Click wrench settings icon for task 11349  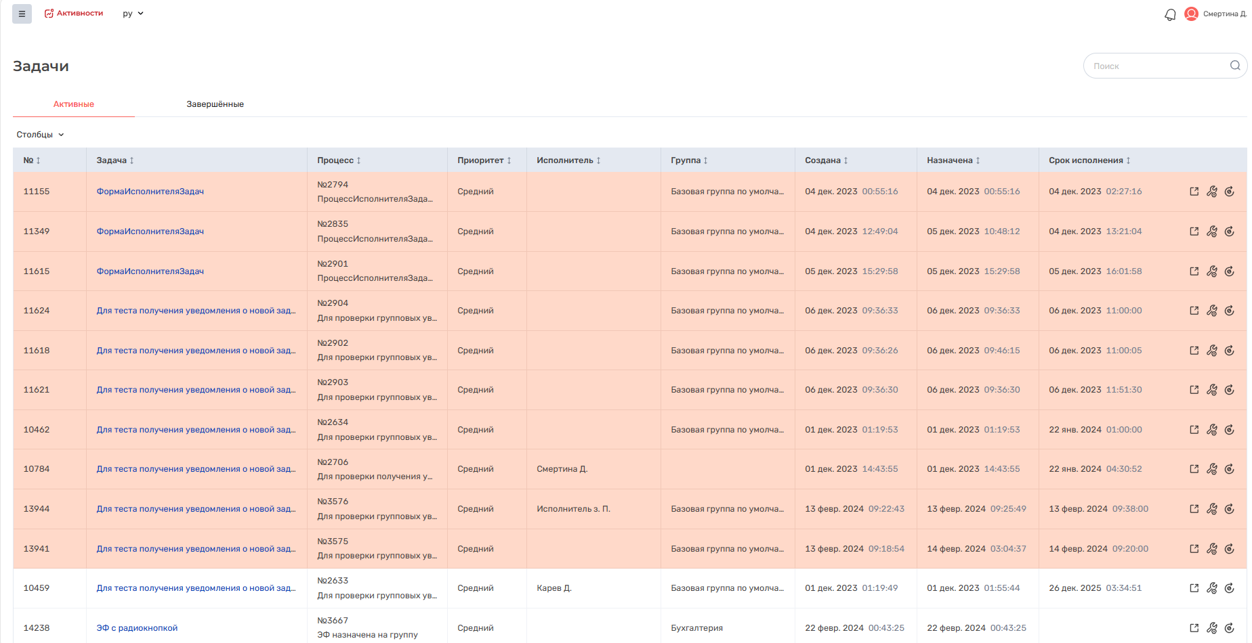(x=1212, y=231)
